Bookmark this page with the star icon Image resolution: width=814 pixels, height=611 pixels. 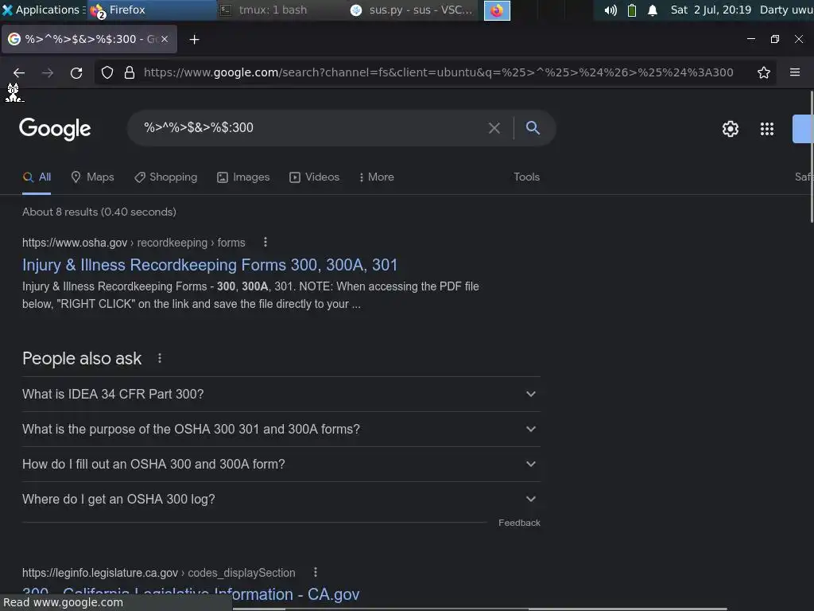764,72
